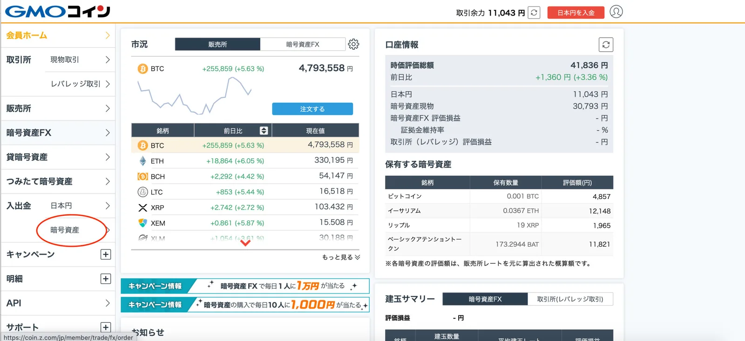Viewport: 745px width, 341px height.
Task: Click the リップル holdings row
Action: click(x=499, y=225)
